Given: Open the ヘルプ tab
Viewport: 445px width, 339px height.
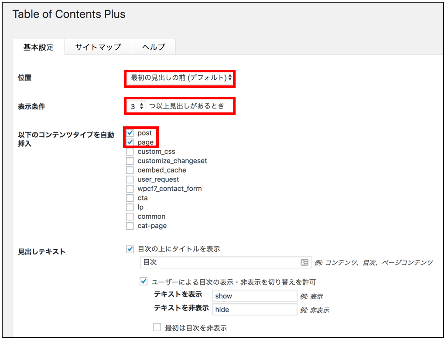Looking at the screenshot, I should click(154, 47).
